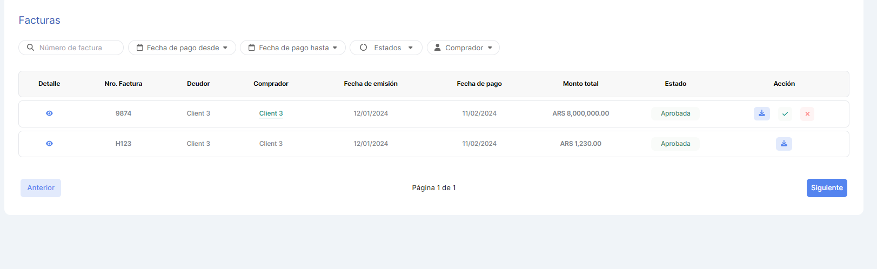Expand the Comprador filter dropdown
Image resolution: width=877 pixels, height=269 pixels.
tap(464, 48)
